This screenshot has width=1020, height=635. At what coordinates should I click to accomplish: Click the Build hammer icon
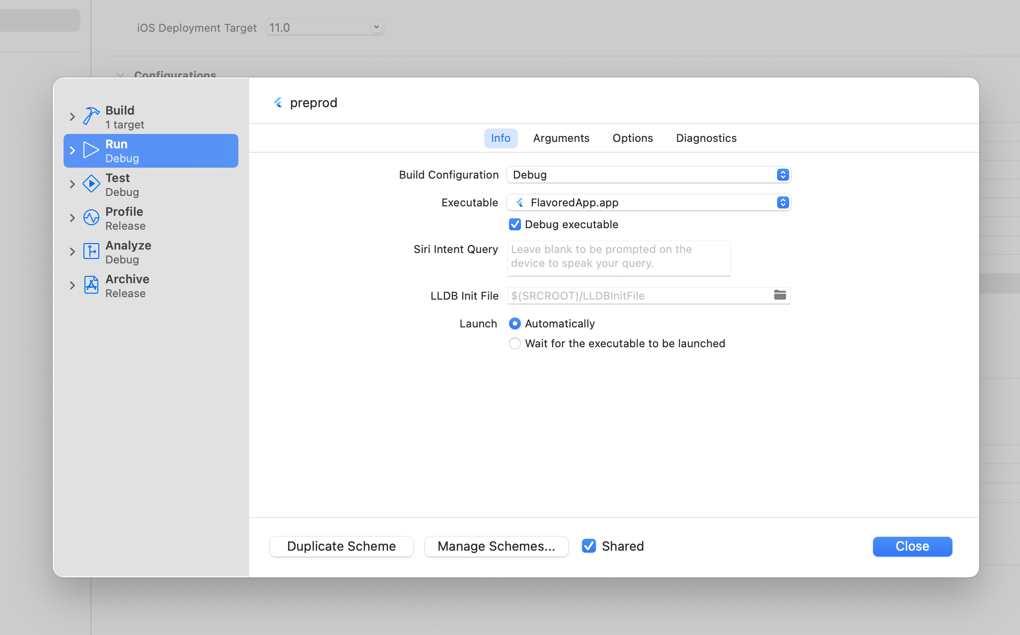click(x=91, y=117)
